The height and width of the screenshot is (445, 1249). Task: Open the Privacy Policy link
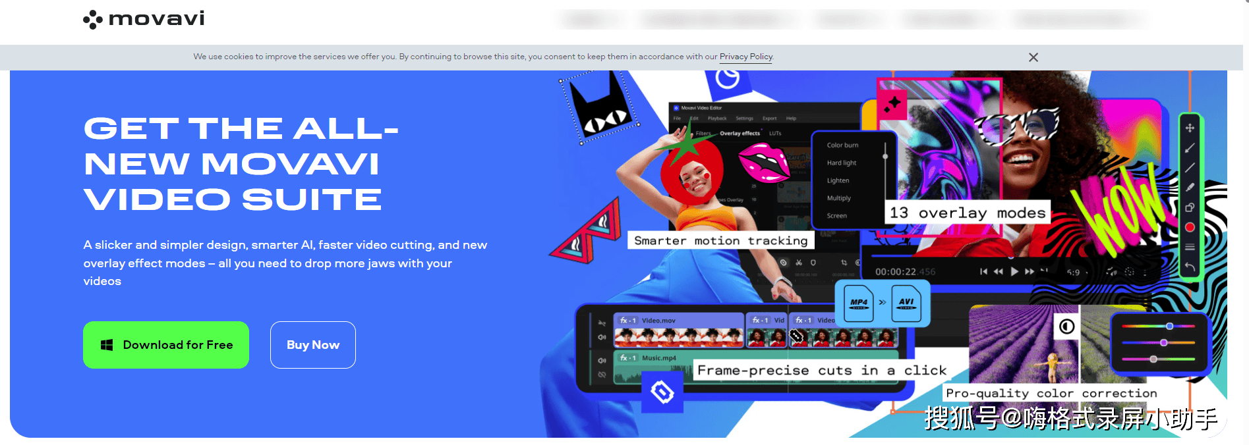(745, 57)
